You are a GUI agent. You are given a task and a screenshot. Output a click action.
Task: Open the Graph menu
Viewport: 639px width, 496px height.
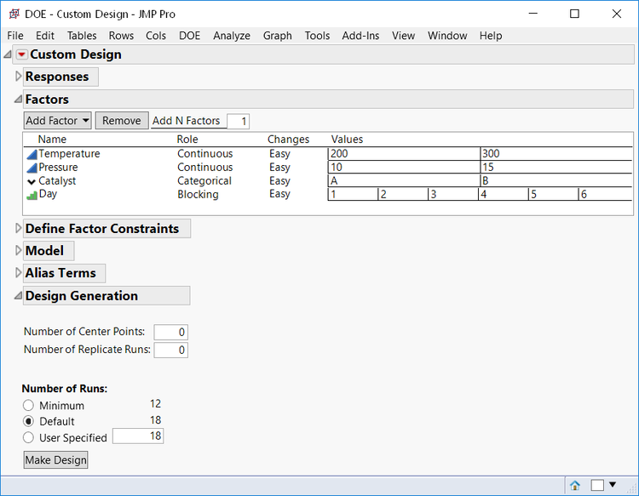(277, 36)
